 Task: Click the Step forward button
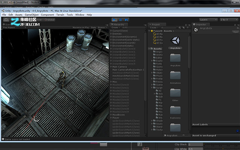point(126,20)
